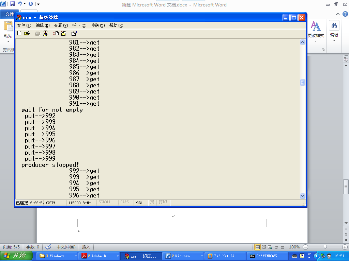The image size is (349, 261).
Task: Click the grayed-out Call telephone icon
Action: coord(37,34)
